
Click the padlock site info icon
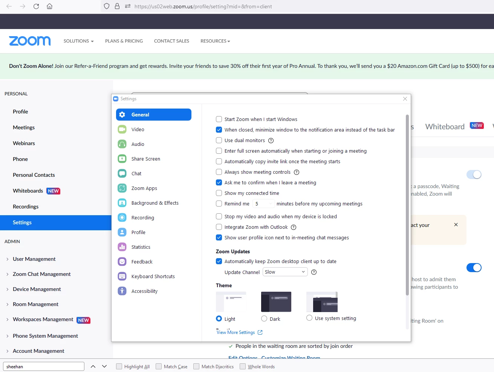117,6
